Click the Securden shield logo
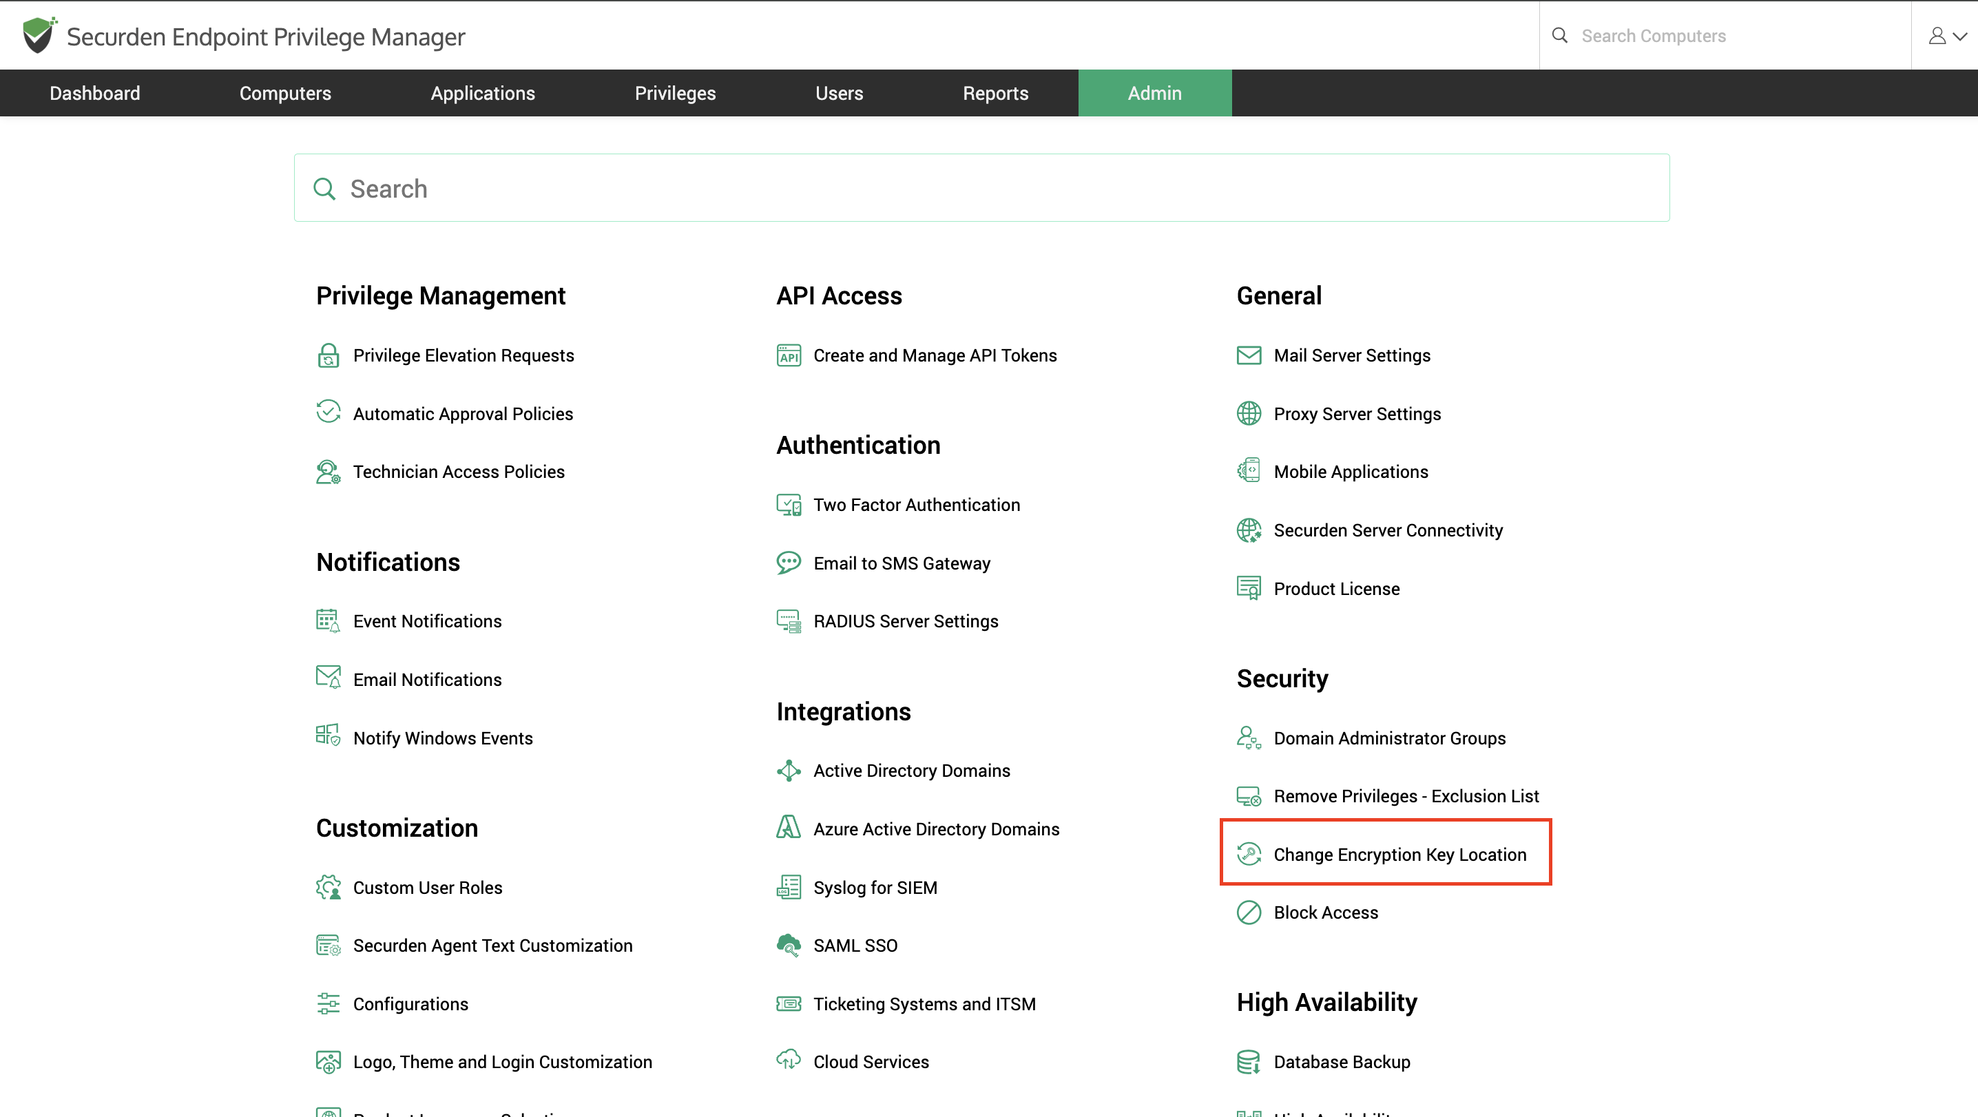The height and width of the screenshot is (1117, 1978). (39, 35)
